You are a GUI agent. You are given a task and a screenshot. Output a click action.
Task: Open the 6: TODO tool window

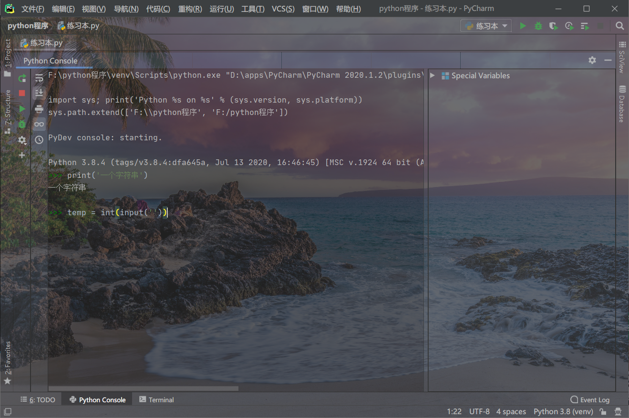tap(38, 400)
